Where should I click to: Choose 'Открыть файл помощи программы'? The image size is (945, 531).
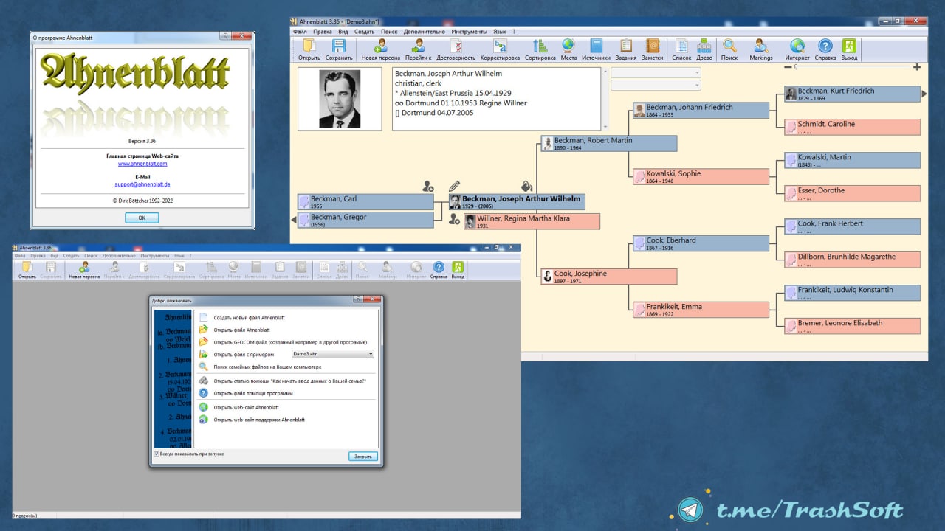point(253,393)
